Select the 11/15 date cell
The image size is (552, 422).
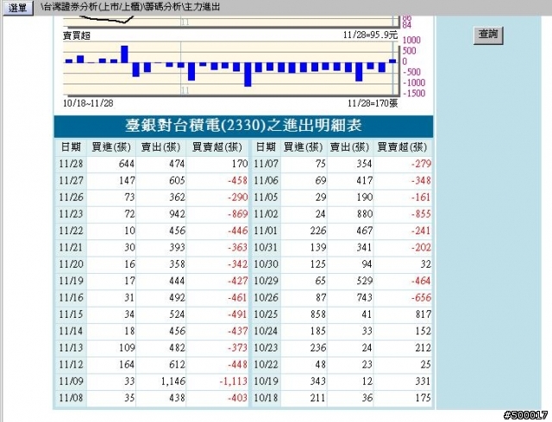(71, 314)
